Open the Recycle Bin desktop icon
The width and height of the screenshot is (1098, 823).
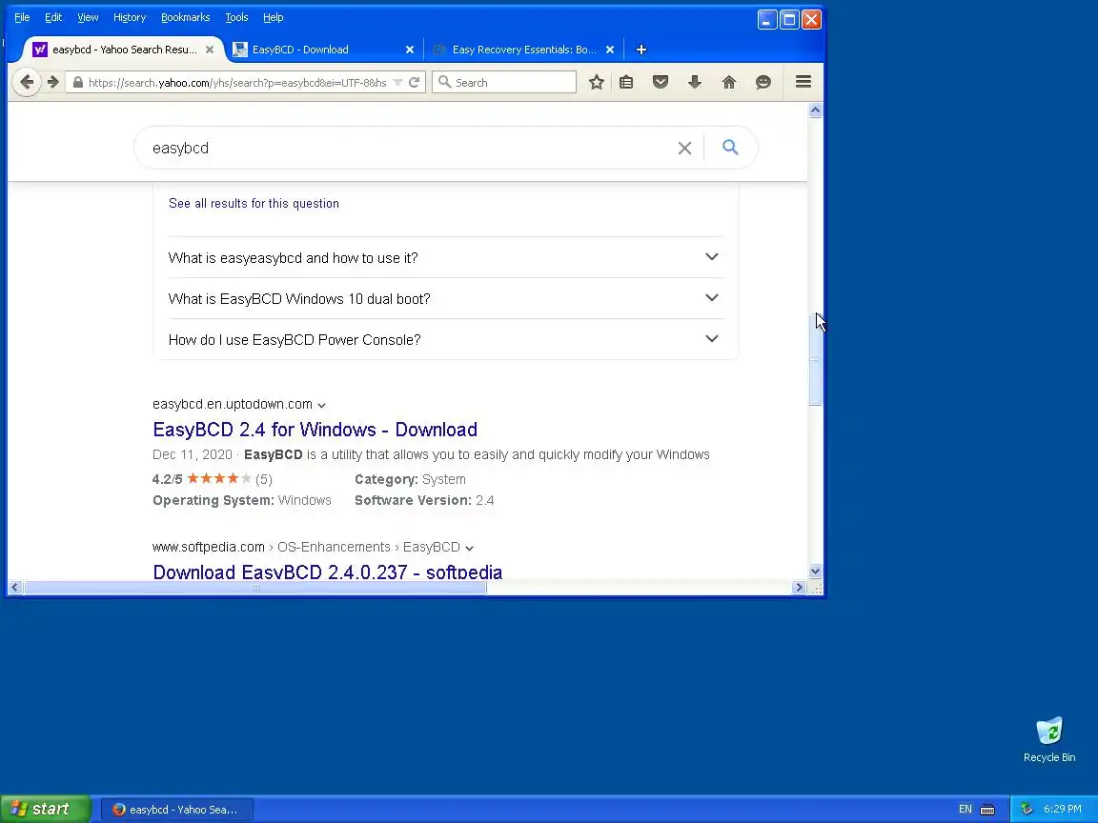coord(1049,739)
